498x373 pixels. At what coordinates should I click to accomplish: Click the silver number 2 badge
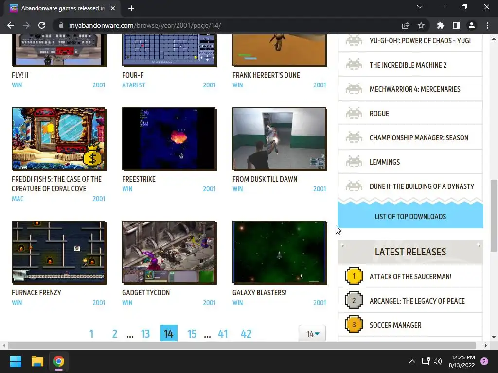pos(354,300)
